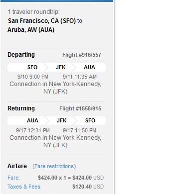
Task: Click the Flight #1858/915 label
Action: 80,108
